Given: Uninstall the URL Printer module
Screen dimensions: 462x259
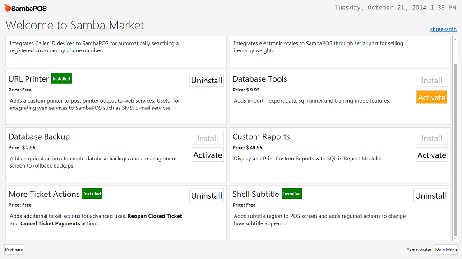Looking at the screenshot, I should (x=207, y=80).
